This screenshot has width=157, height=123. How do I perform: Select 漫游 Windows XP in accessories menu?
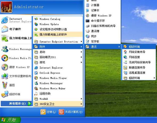tap(102, 15)
